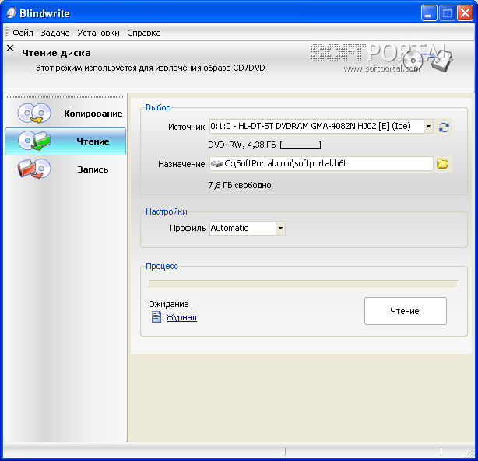Browse for destination folder icon

[x=442, y=164]
